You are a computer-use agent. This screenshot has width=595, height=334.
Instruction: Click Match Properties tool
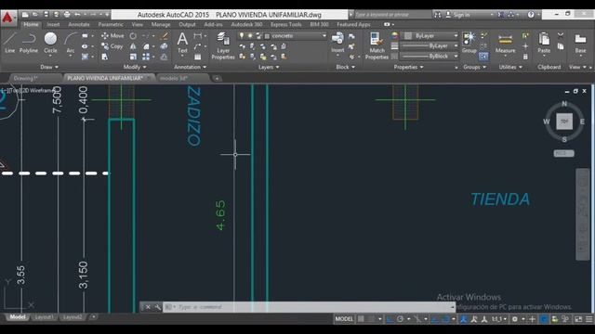click(377, 45)
